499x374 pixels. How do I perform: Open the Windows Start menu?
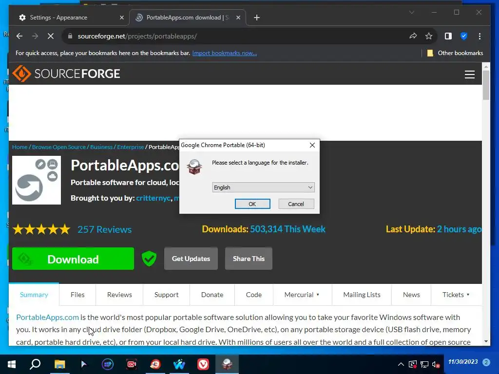point(12,364)
